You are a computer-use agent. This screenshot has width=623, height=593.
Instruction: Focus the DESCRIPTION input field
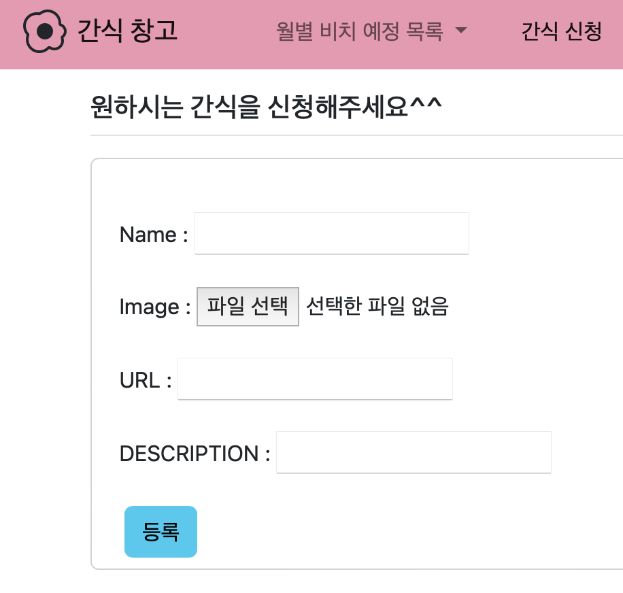(x=414, y=452)
